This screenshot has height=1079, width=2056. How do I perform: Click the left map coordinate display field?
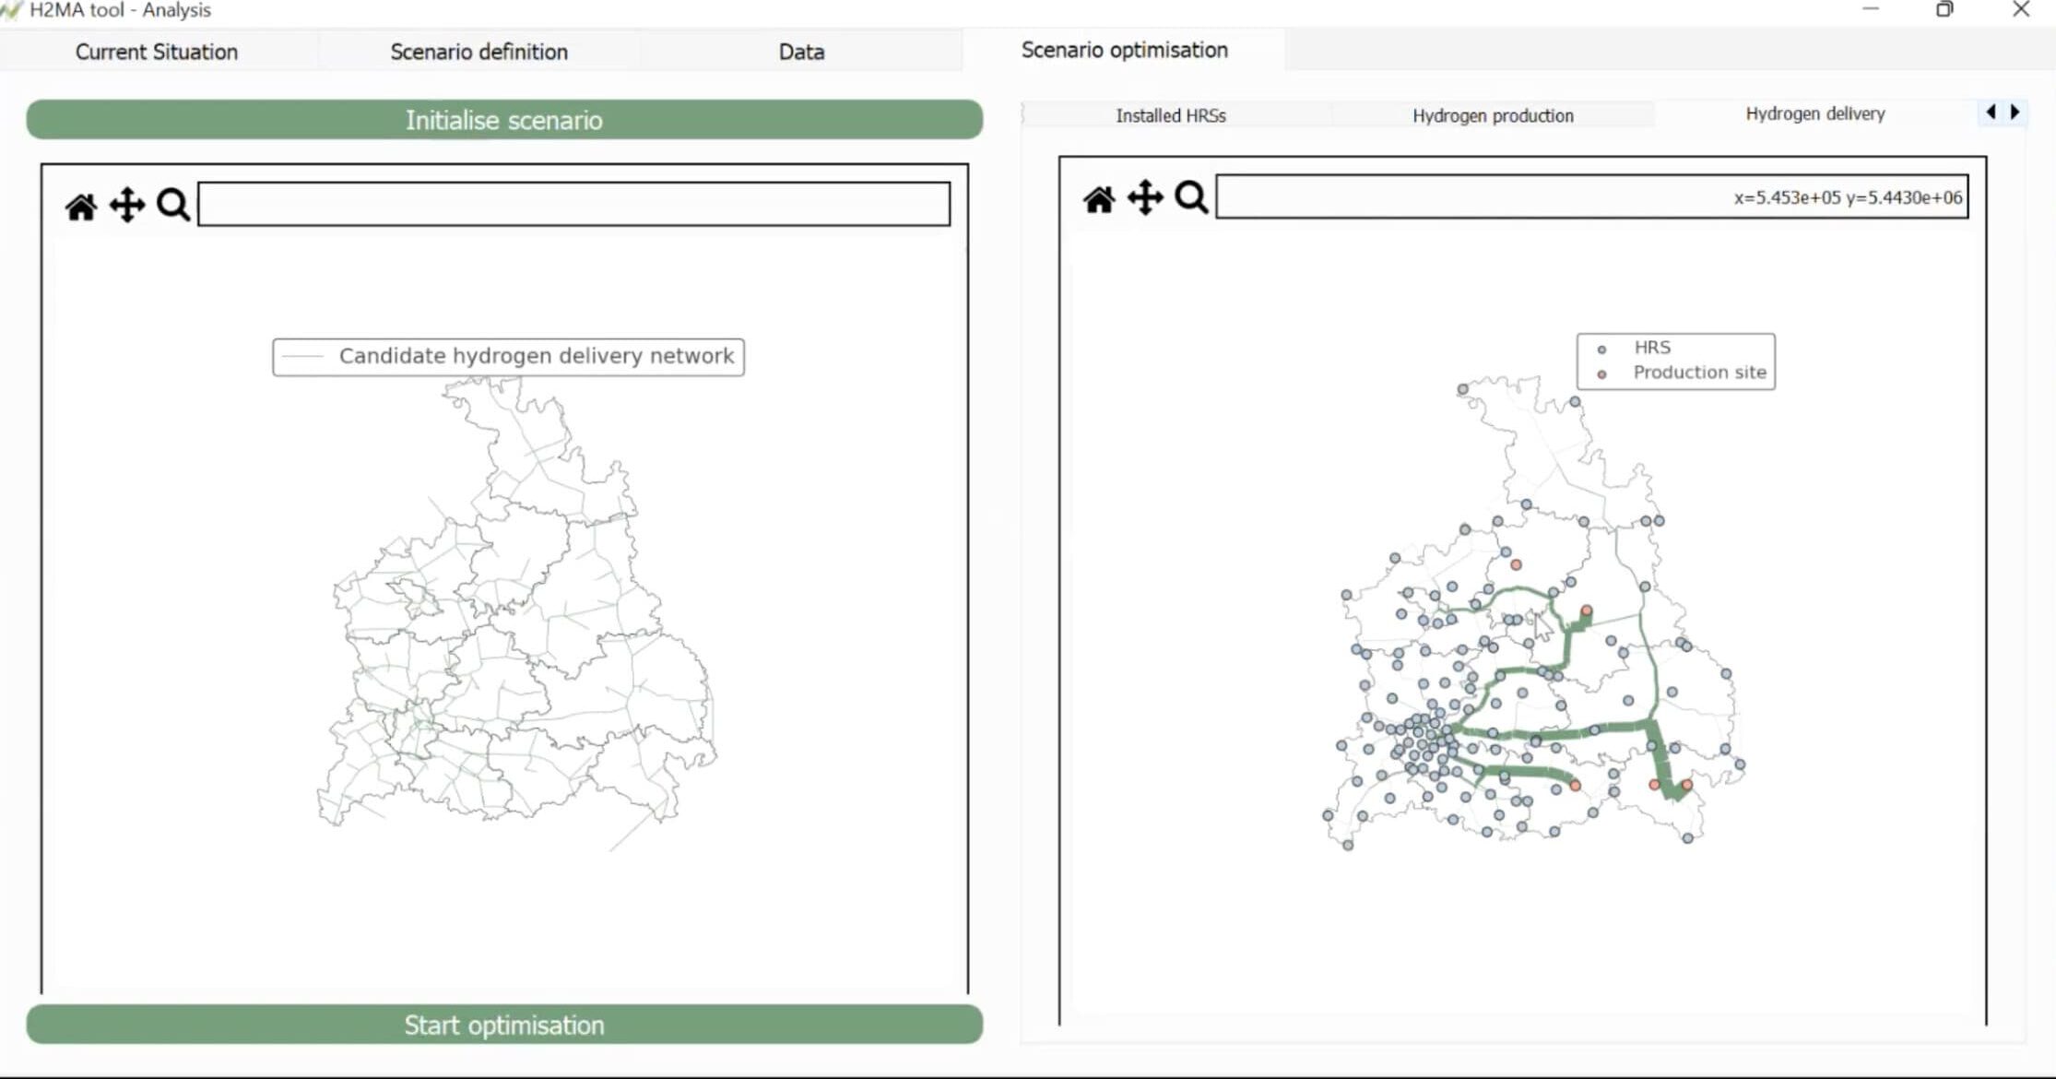pyautogui.click(x=573, y=204)
